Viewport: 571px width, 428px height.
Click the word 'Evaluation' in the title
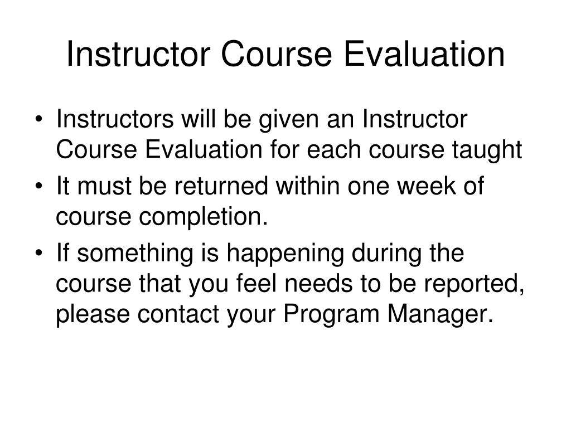[424, 54]
